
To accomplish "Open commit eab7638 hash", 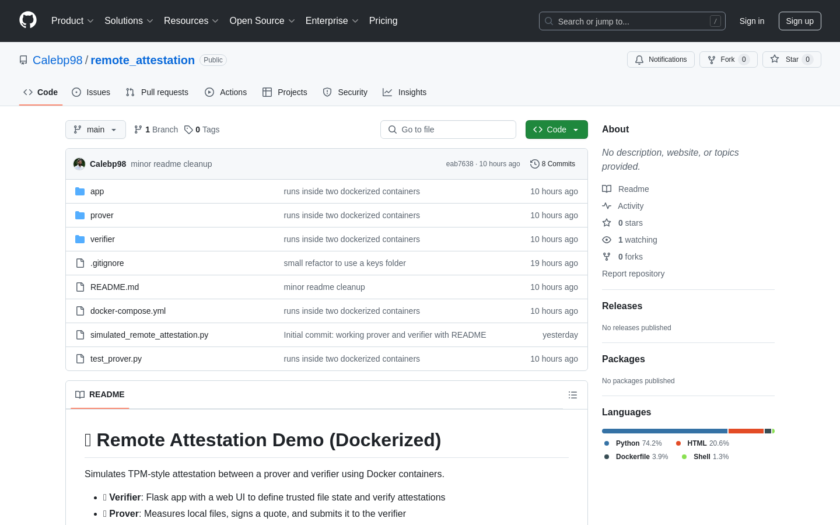I will (x=460, y=164).
